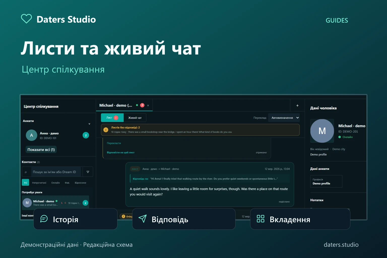Open the daters.studio link

pos(341,245)
